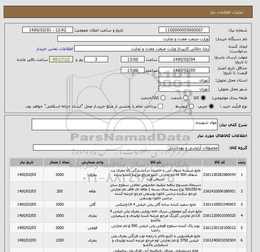Click item code 2161110002340003
Screen dimensions: 260x252
219,204
